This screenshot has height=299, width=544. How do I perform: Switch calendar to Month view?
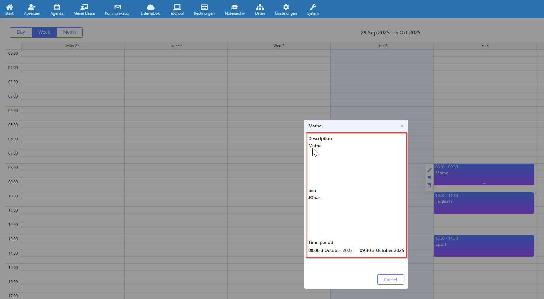pos(69,32)
